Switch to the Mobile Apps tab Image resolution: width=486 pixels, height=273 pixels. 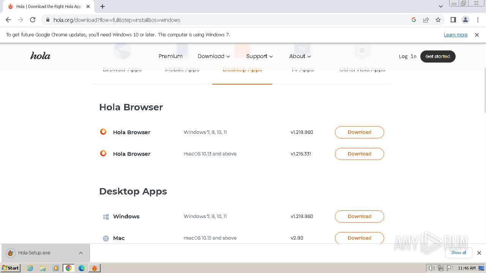[182, 69]
